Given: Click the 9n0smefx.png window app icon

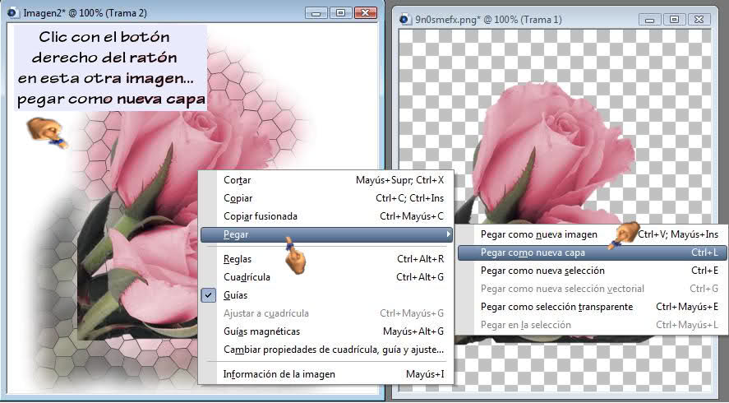Looking at the screenshot, I should coord(405,20).
